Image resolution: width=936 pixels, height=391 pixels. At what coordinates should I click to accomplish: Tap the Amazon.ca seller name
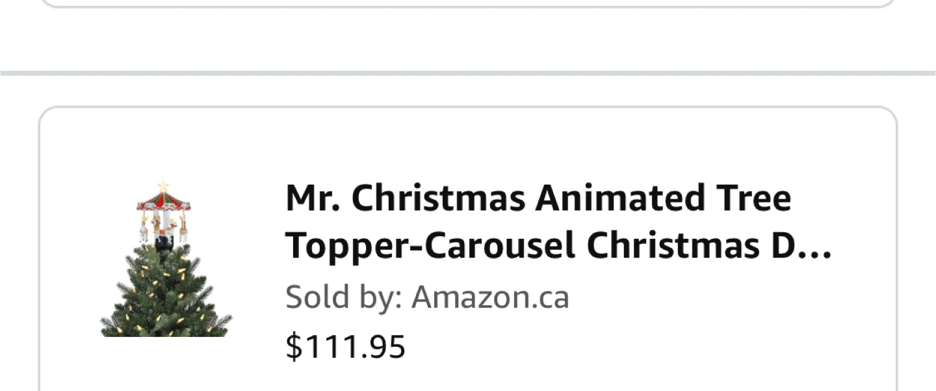[490, 297]
